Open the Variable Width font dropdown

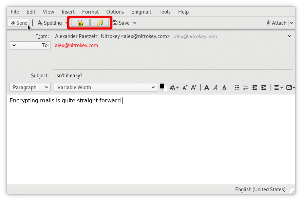point(106,87)
